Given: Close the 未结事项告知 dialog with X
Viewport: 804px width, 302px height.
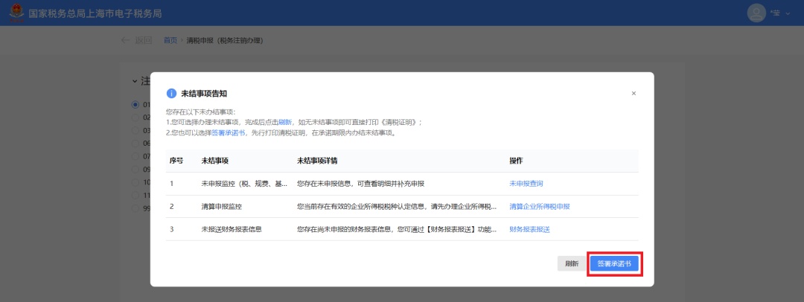Looking at the screenshot, I should pyautogui.click(x=634, y=94).
